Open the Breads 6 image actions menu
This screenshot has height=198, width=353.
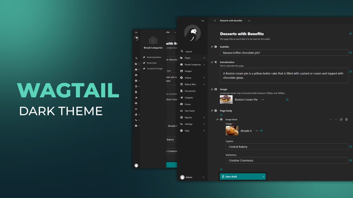257,131
